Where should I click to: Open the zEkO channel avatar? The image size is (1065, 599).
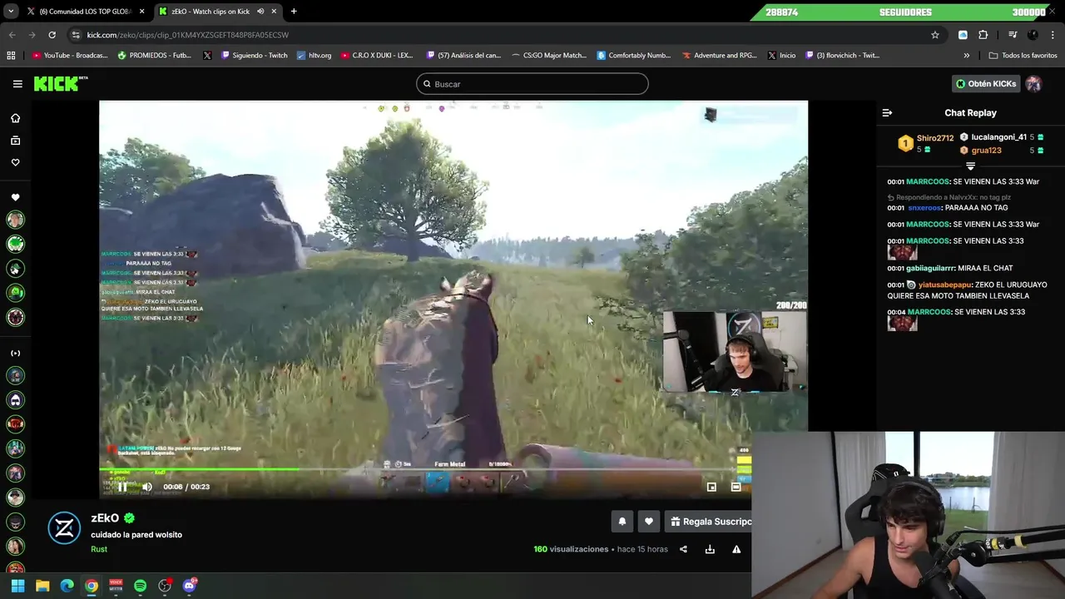pos(64,528)
